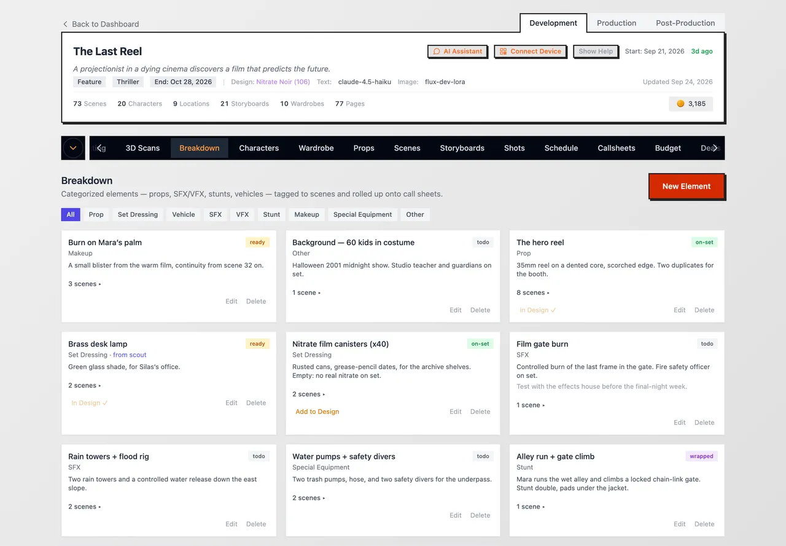Viewport: 786px width, 546px height.
Task: Delete the Rain towers + flood rig element
Action: [x=256, y=524]
